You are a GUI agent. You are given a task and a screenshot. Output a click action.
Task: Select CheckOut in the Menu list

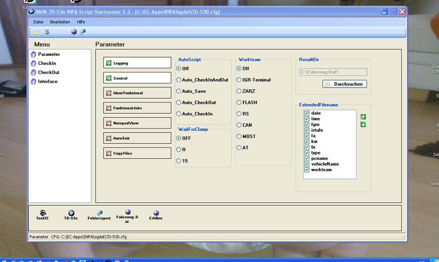48,72
